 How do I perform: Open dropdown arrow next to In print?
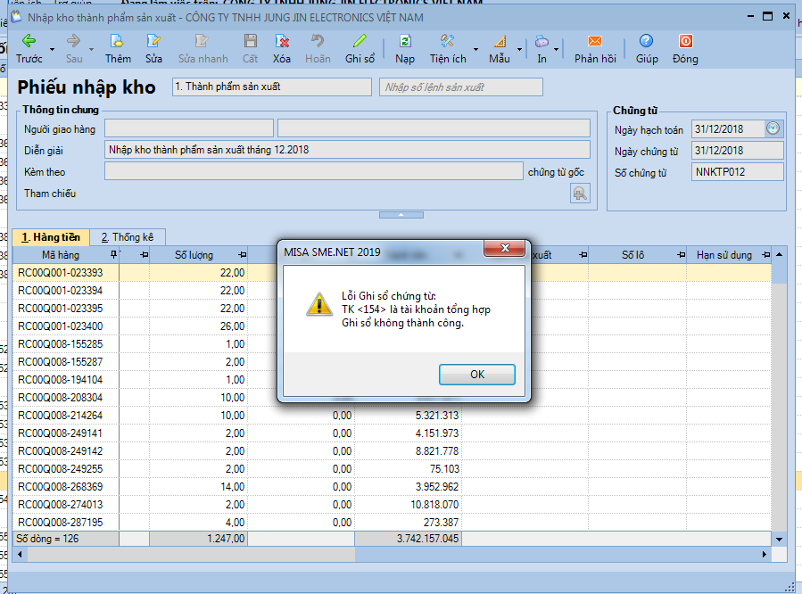557,49
